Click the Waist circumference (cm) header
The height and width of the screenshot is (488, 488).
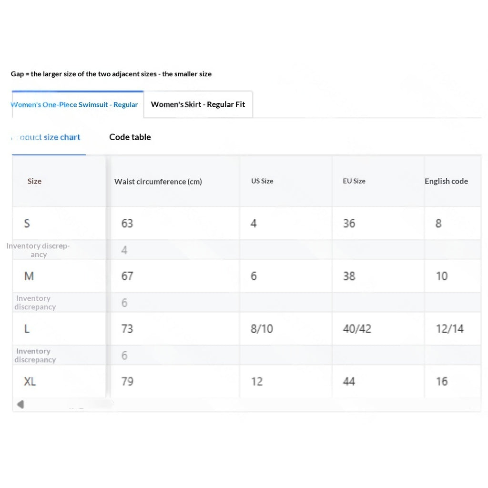(x=158, y=182)
